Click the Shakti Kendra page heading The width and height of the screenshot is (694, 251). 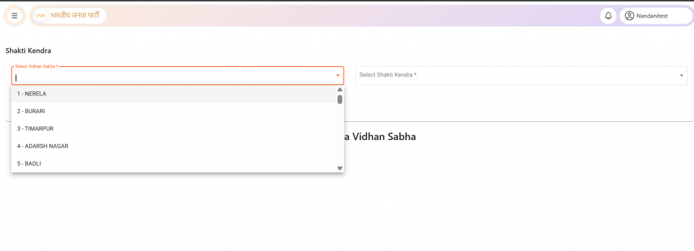[x=28, y=51]
